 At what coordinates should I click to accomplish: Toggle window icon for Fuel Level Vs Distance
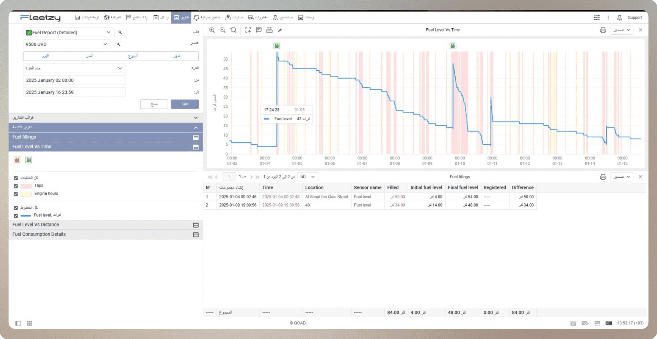(x=196, y=225)
